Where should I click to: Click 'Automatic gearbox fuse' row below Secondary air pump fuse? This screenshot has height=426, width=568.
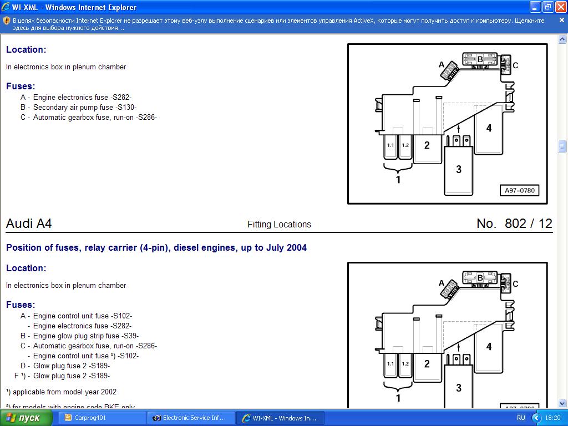pos(89,118)
